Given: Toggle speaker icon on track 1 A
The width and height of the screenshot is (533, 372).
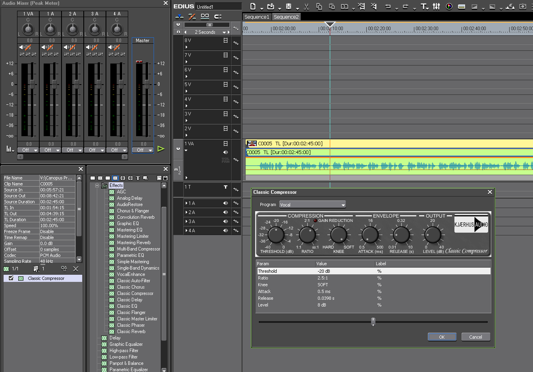Looking at the screenshot, I should pos(225,203).
